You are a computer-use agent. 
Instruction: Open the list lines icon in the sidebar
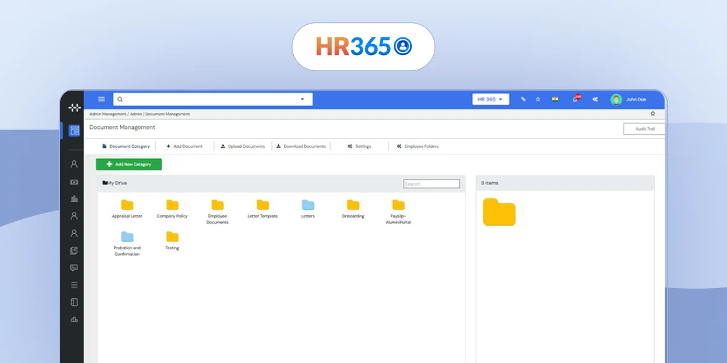pyautogui.click(x=74, y=285)
